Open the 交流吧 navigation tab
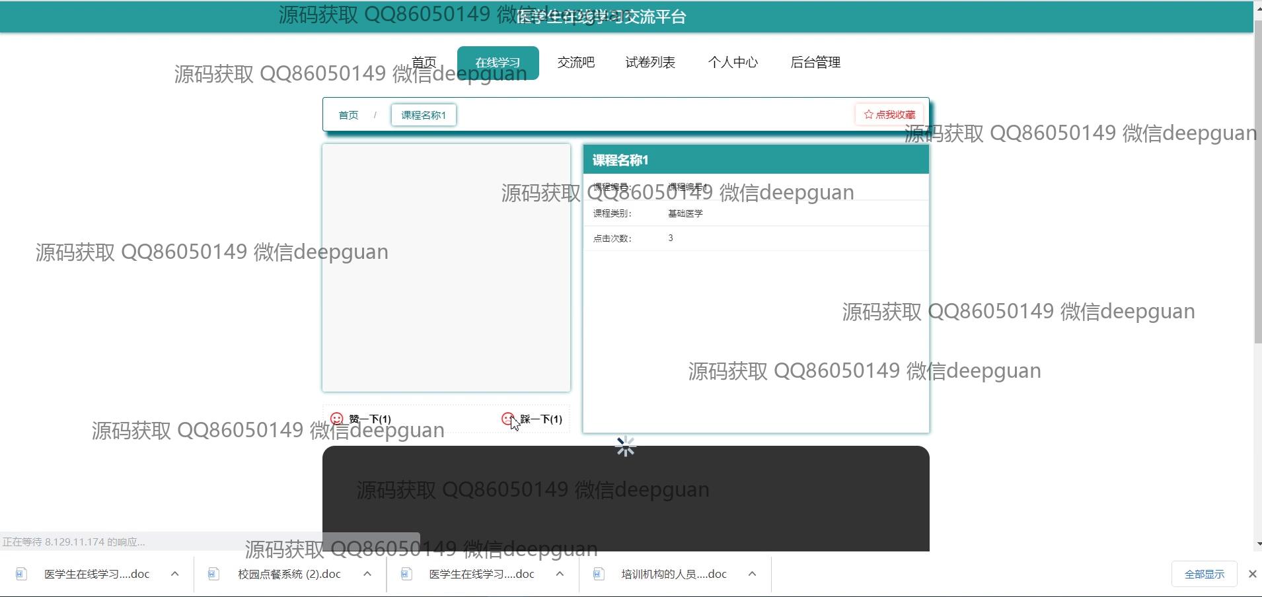This screenshot has height=597, width=1262. click(x=575, y=62)
